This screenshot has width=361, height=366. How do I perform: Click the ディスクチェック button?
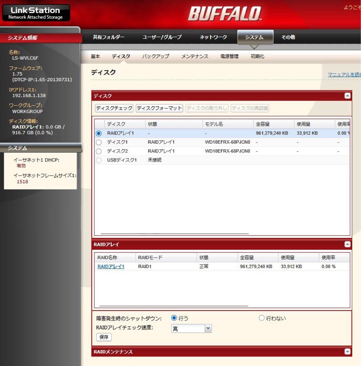tap(114, 108)
